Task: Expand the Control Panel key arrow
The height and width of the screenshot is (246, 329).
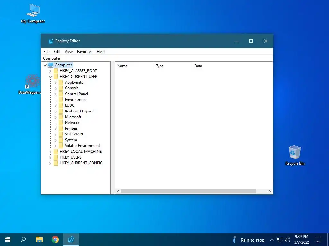Action: point(55,94)
